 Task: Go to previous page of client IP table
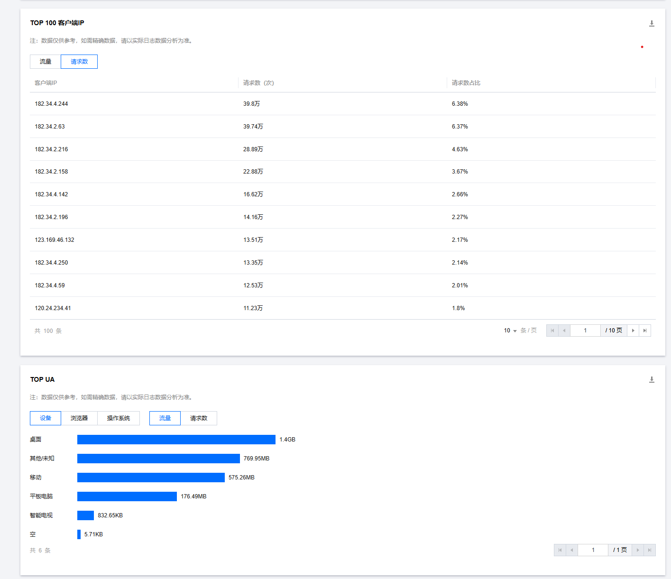point(564,331)
